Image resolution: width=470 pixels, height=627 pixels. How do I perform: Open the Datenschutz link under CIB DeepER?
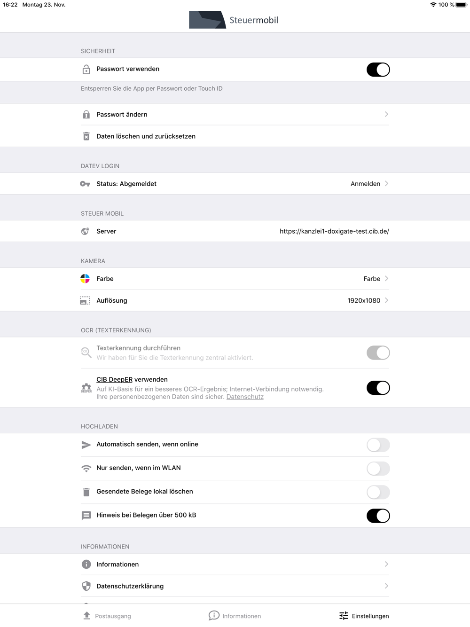coord(245,397)
